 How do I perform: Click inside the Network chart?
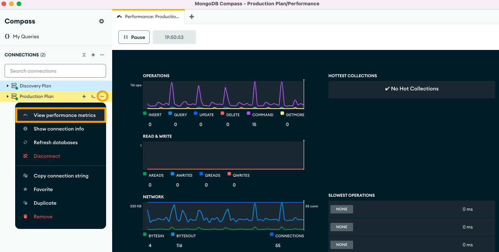[x=224, y=216]
